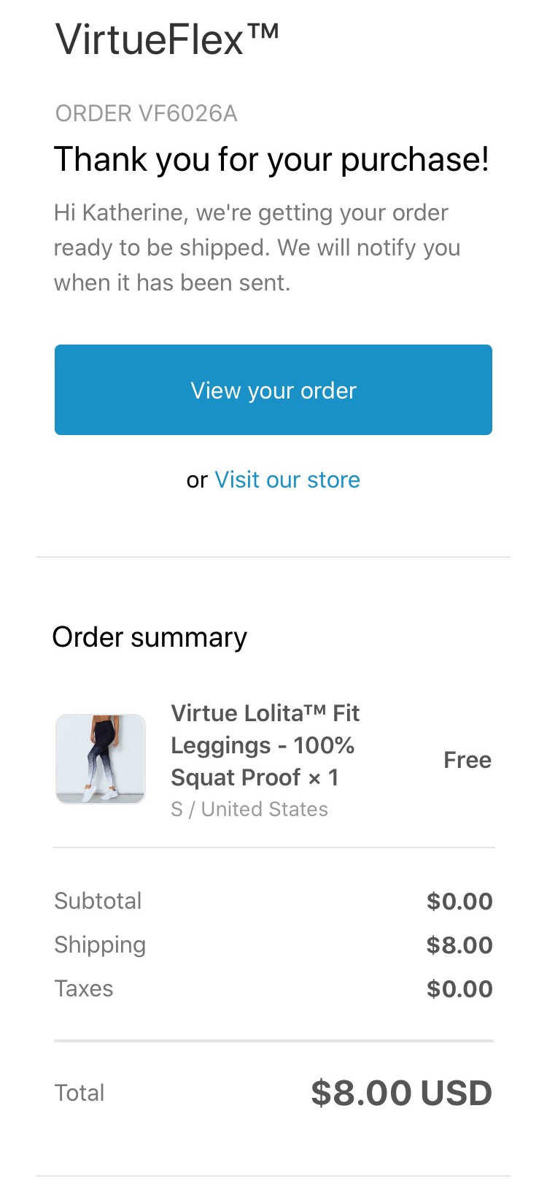Tap the Taxes label
547x1192 pixels.
point(84,989)
